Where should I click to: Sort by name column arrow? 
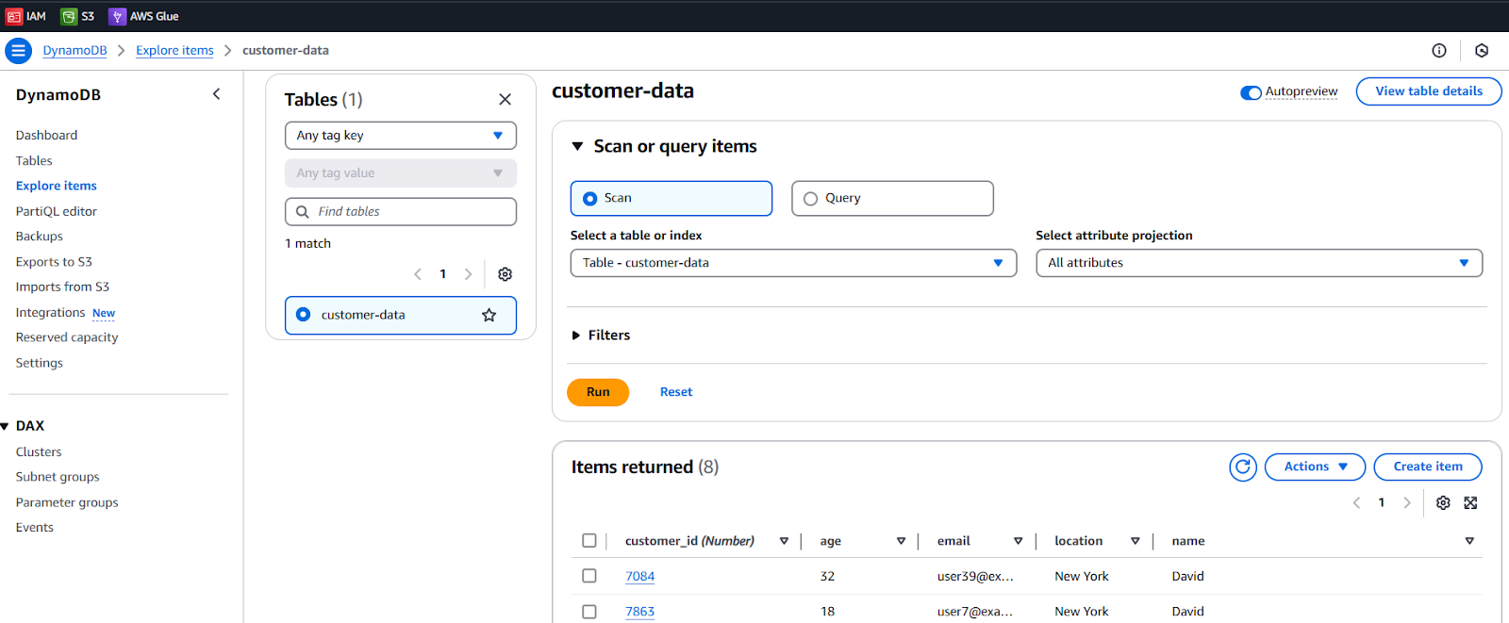coord(1469,541)
